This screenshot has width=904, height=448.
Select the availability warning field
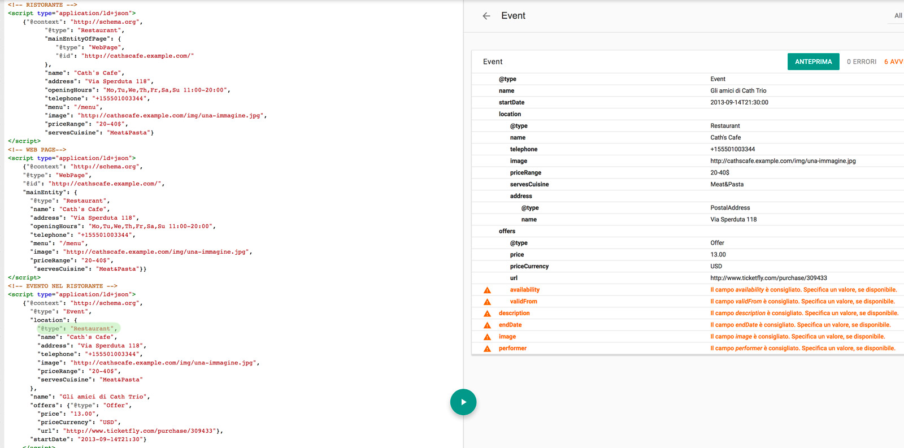pyautogui.click(x=524, y=290)
